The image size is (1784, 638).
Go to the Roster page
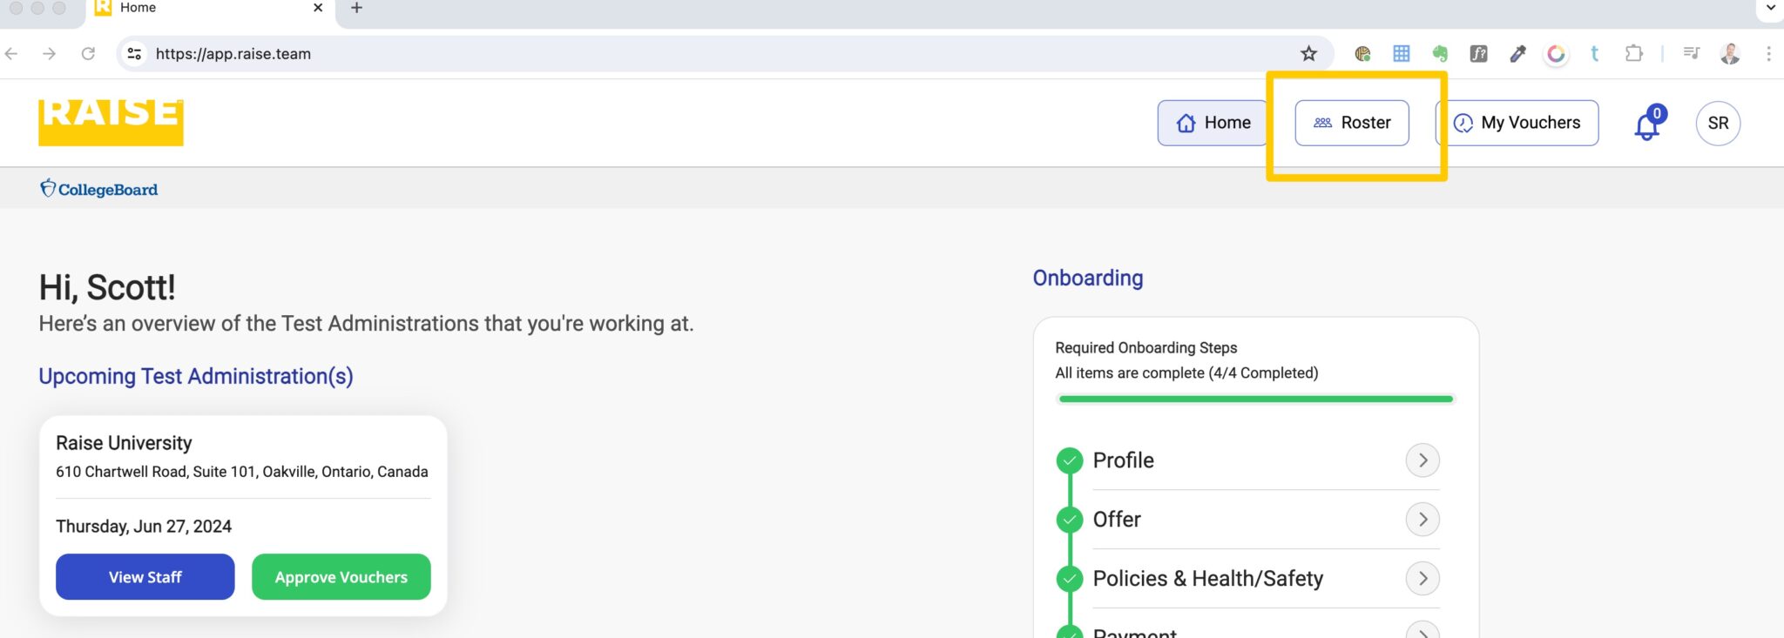(1351, 123)
